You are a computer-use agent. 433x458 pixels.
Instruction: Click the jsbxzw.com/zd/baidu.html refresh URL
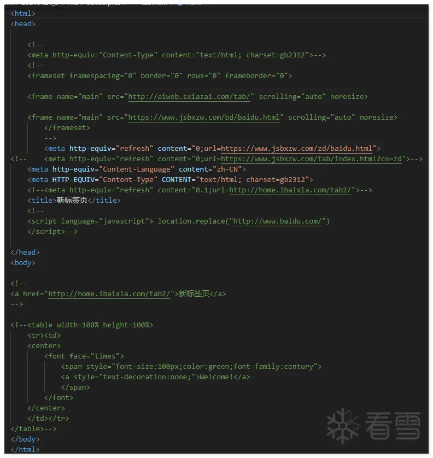[x=296, y=149]
